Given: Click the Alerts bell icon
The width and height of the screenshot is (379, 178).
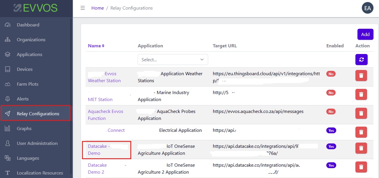Looking at the screenshot, I should point(8,99).
